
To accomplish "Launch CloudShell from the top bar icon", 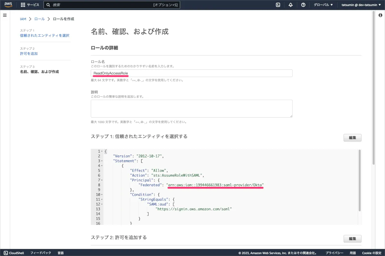I will coord(278,5).
